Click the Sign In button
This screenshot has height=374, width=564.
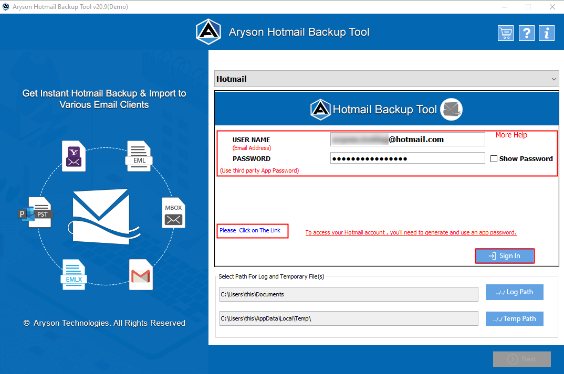pyautogui.click(x=505, y=256)
